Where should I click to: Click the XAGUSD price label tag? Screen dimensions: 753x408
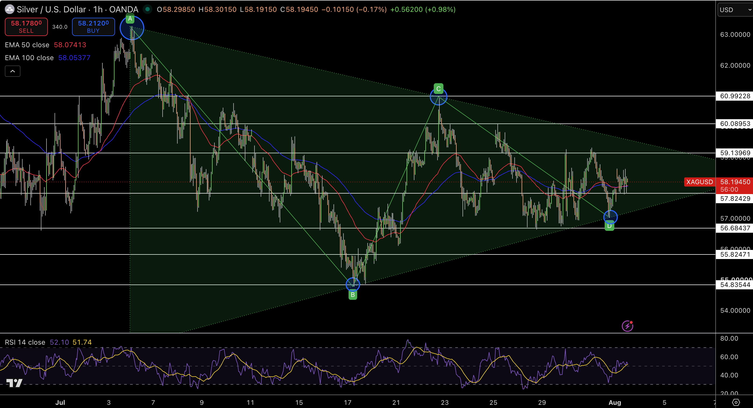[700, 182]
